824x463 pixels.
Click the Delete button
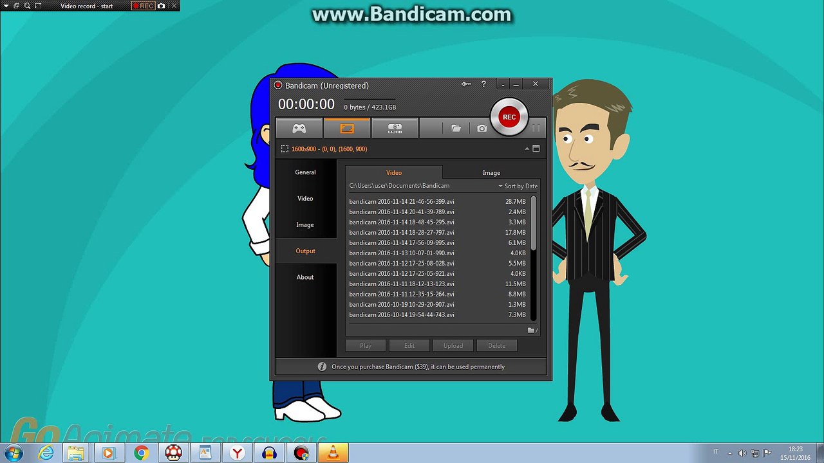497,346
